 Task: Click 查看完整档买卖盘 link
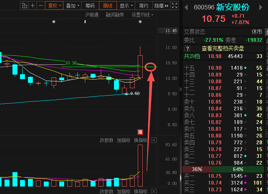[223, 49]
